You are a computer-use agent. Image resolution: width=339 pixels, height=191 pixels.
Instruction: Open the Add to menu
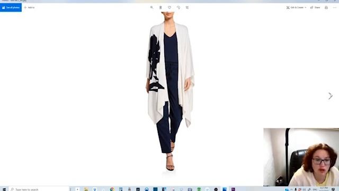coord(29,7)
